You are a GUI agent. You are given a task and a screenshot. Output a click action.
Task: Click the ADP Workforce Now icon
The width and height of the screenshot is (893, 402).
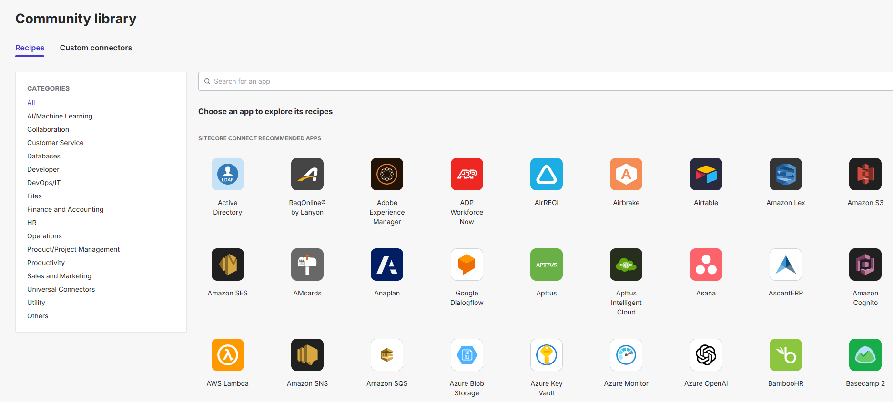467,174
